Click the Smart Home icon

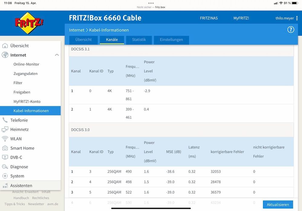coord(5,148)
